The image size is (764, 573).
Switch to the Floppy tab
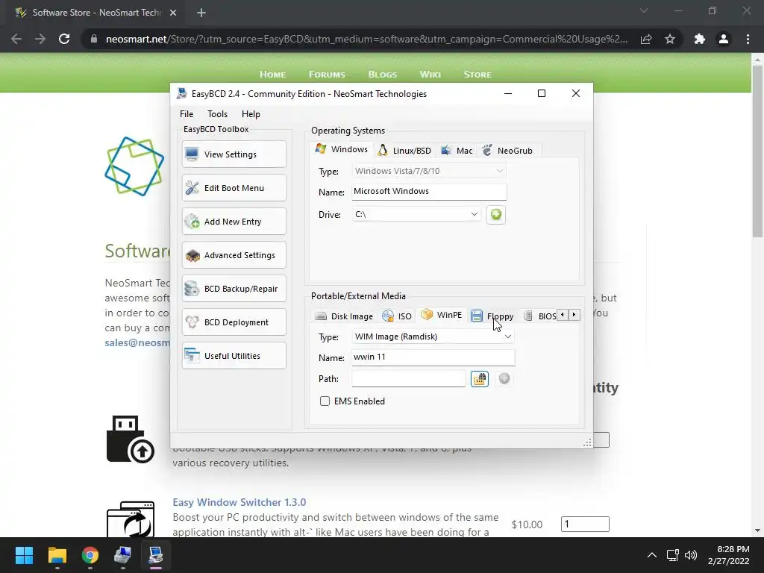point(492,316)
